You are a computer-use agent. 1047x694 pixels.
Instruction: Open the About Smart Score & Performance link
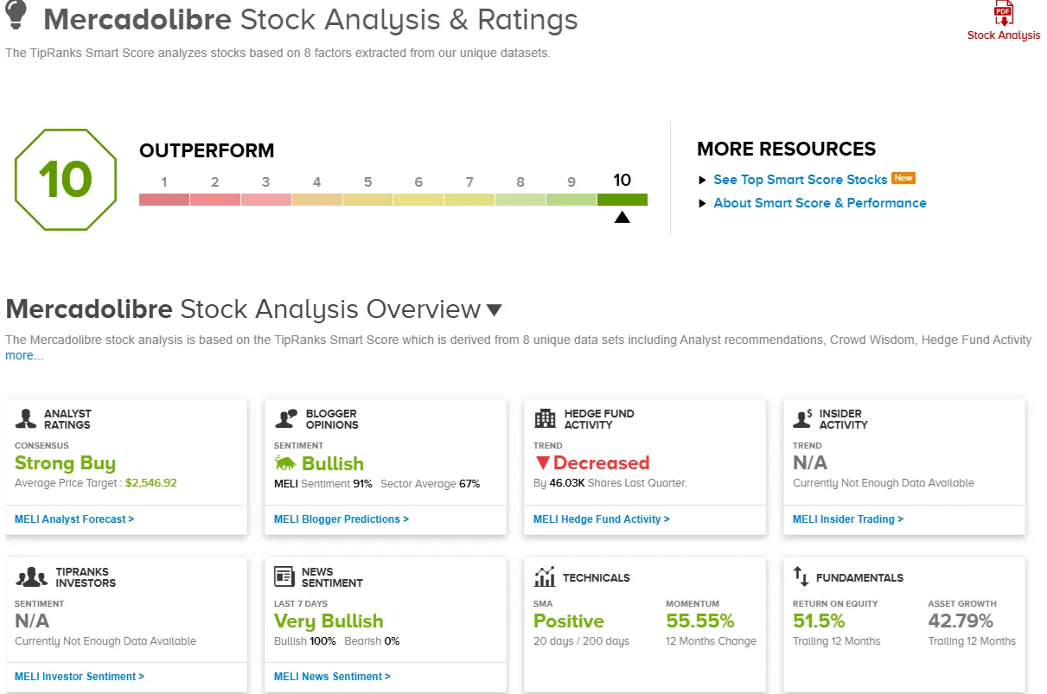[x=819, y=203]
